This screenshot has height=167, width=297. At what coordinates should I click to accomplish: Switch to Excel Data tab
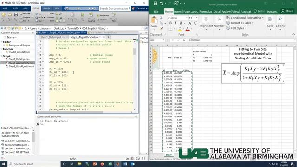tap(217, 12)
